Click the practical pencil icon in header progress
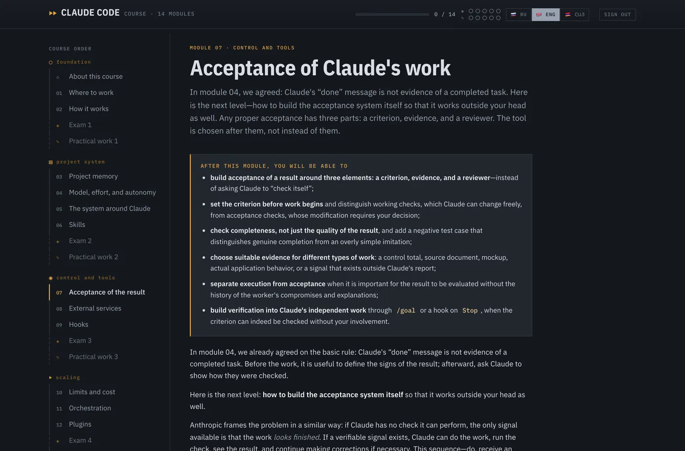The width and height of the screenshot is (685, 451). click(462, 18)
